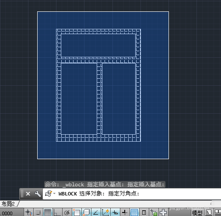Click the 模型 model space button
Viewport: 221px width, 216px height.
point(197,213)
